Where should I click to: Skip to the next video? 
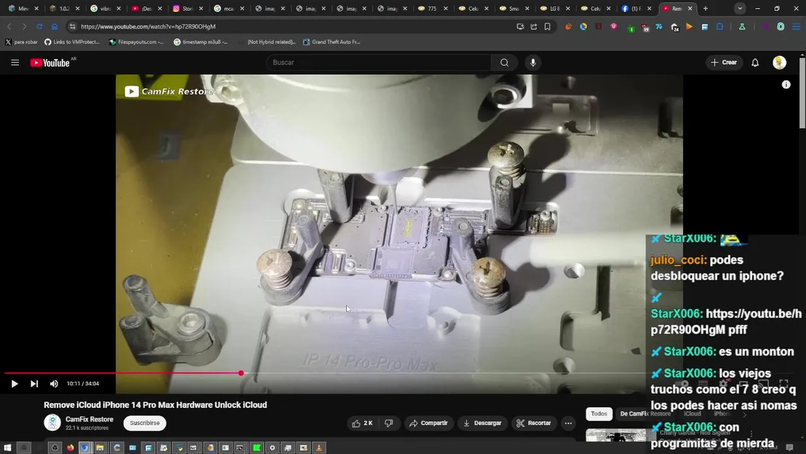coord(34,383)
